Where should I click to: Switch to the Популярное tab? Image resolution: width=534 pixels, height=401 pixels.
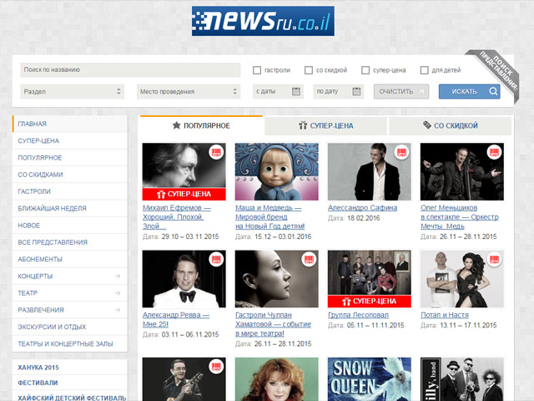[201, 125]
